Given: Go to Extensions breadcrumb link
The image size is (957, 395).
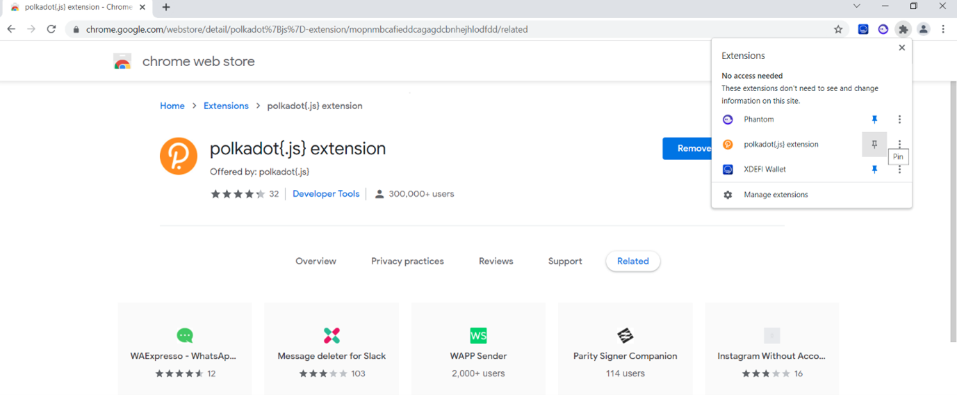Looking at the screenshot, I should (226, 106).
